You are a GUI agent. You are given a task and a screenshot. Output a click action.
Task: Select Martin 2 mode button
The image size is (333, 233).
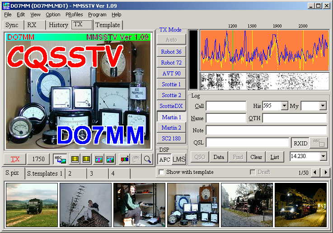tap(171, 127)
